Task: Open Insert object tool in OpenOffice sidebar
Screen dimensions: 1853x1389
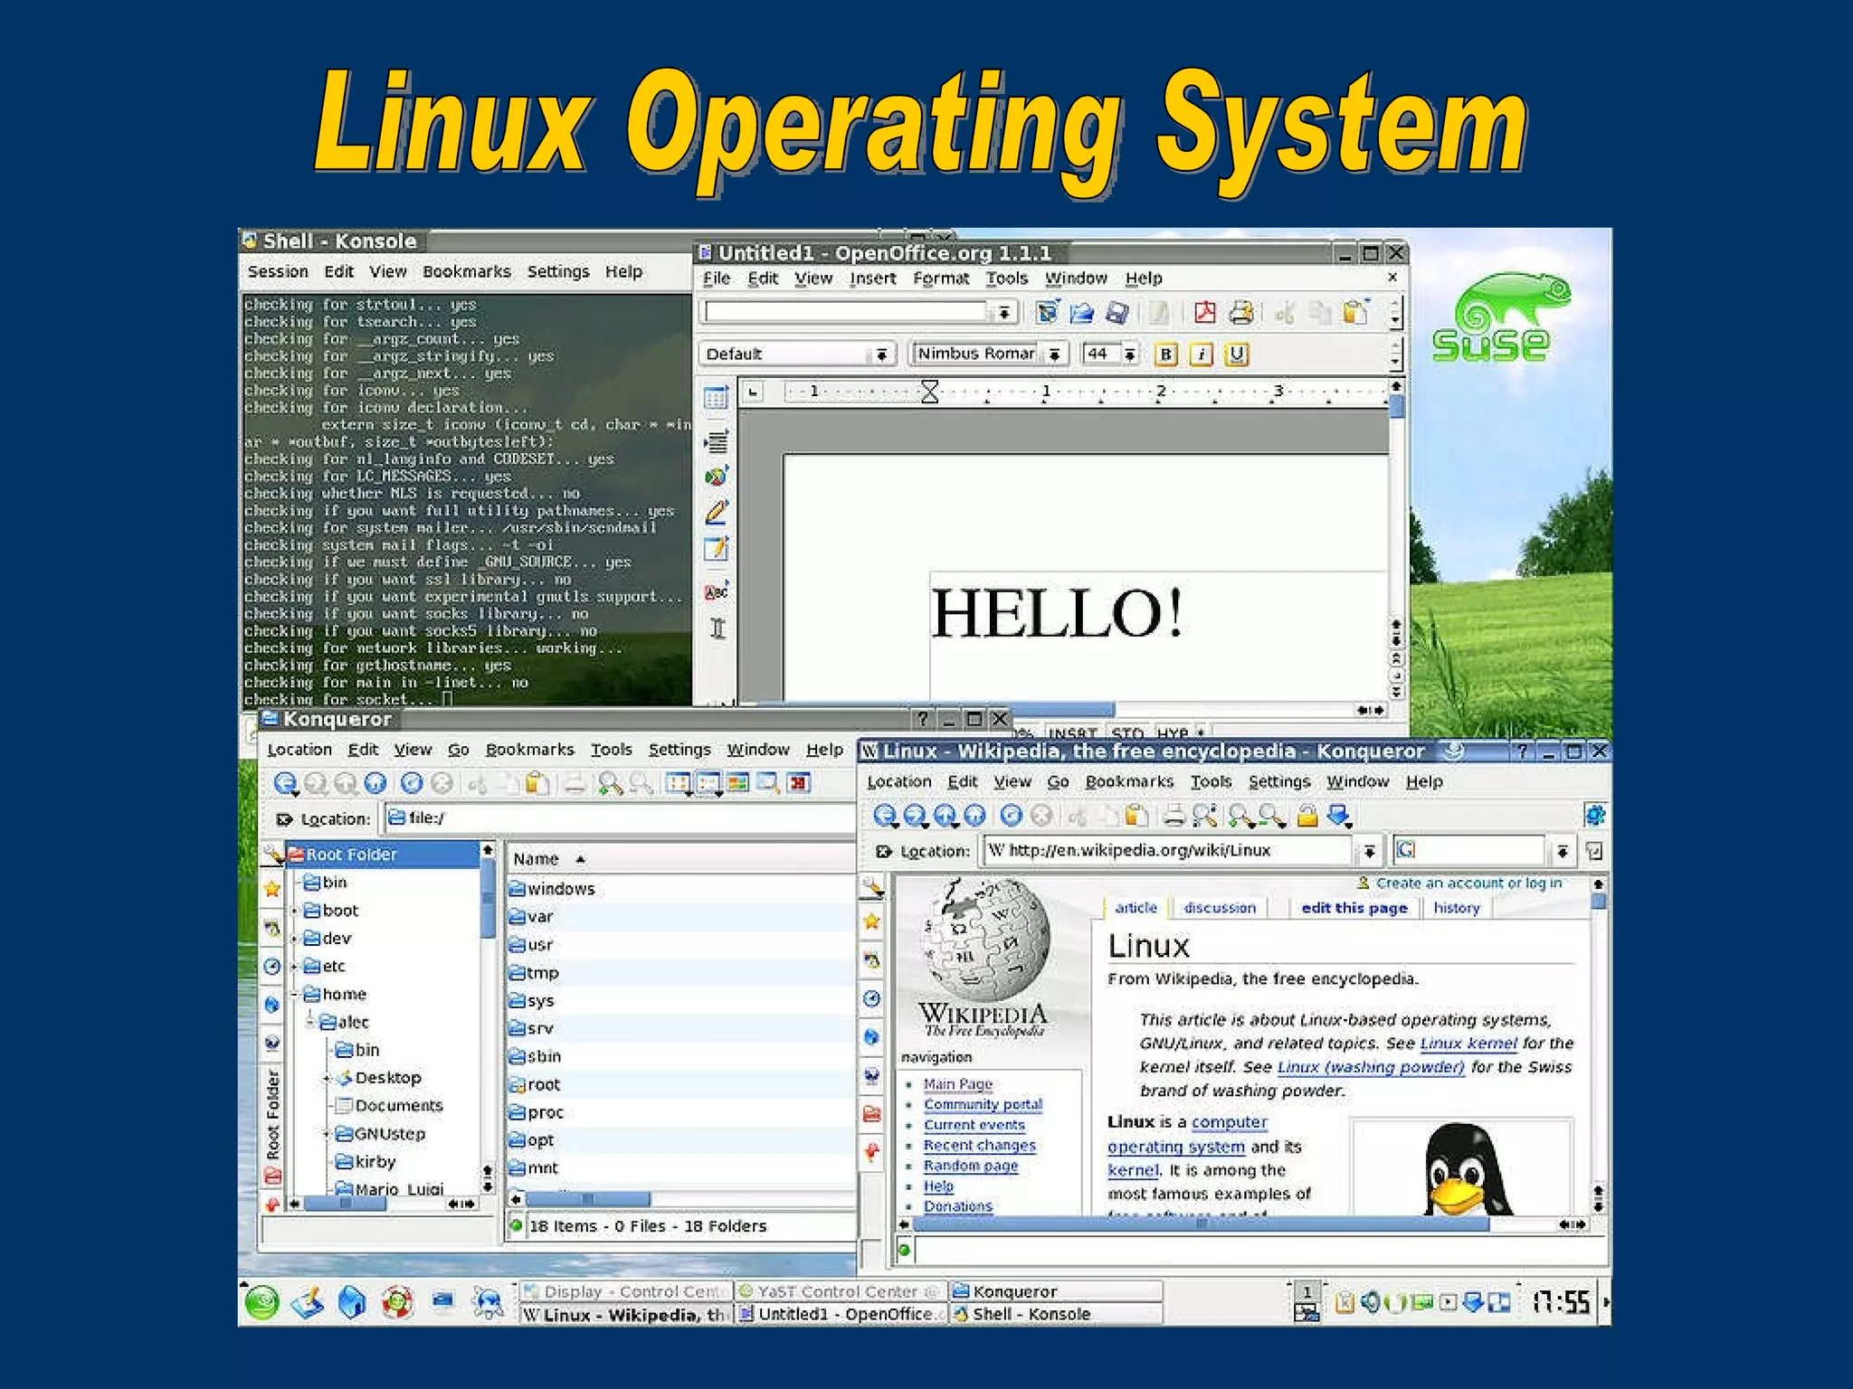Action: [717, 477]
